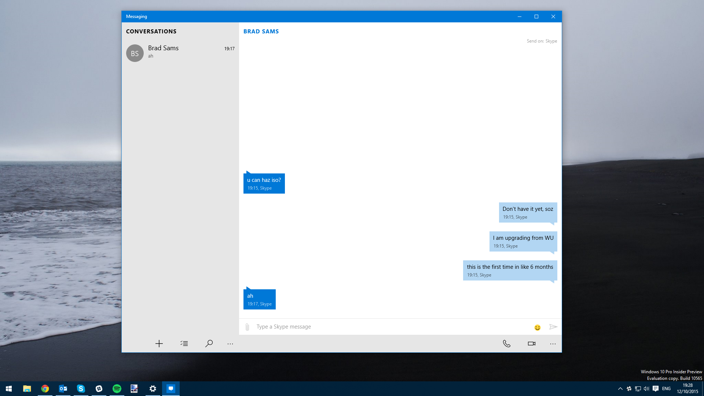704x396 pixels.
Task: Close the Messaging window
Action: click(x=553, y=16)
